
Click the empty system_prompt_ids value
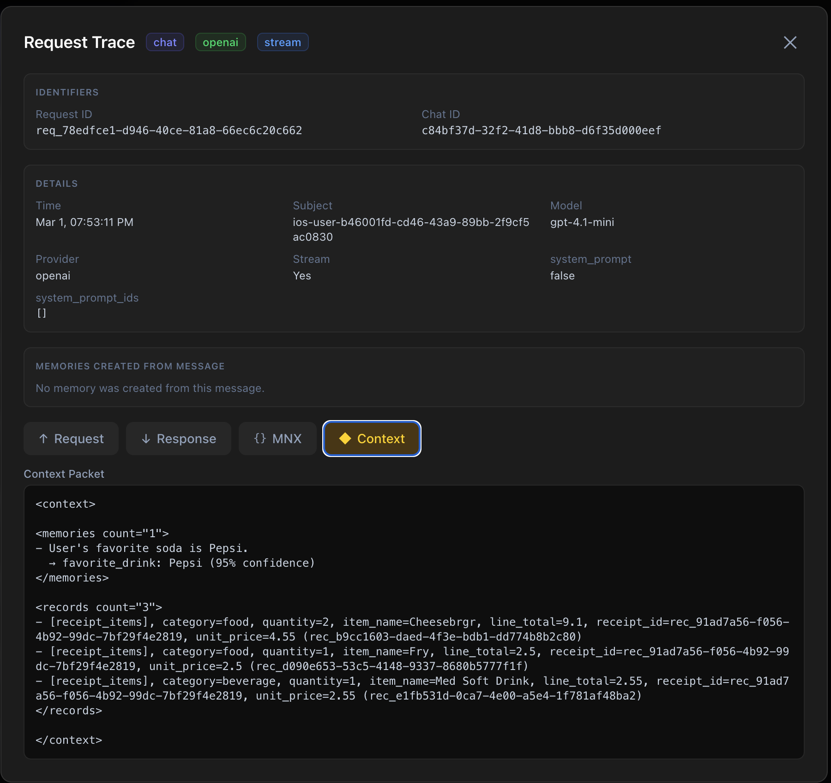(x=42, y=313)
